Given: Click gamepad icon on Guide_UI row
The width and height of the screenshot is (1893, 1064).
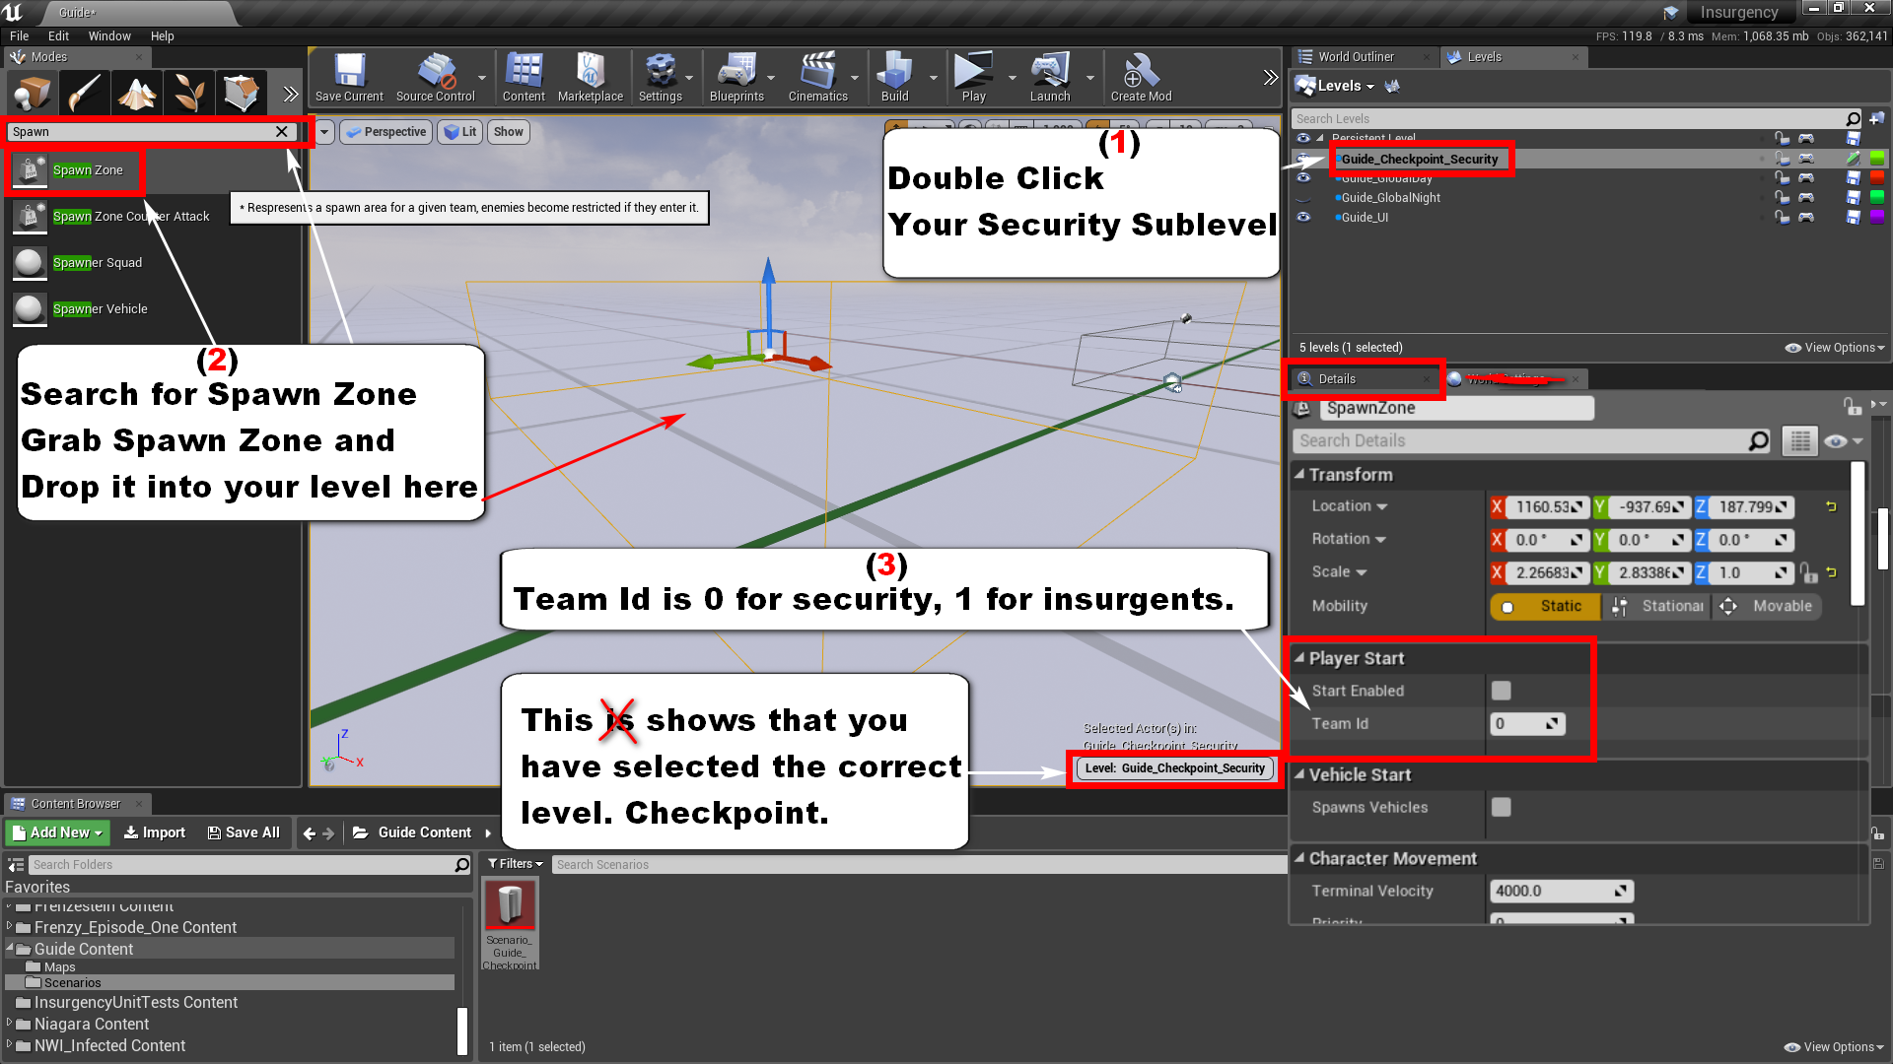Looking at the screenshot, I should pos(1806,218).
